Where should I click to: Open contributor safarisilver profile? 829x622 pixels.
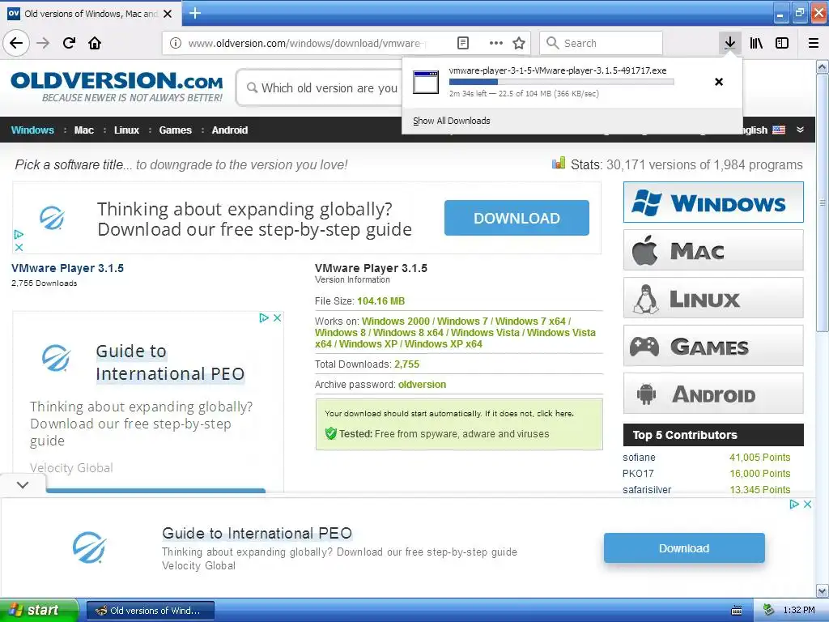(x=647, y=490)
